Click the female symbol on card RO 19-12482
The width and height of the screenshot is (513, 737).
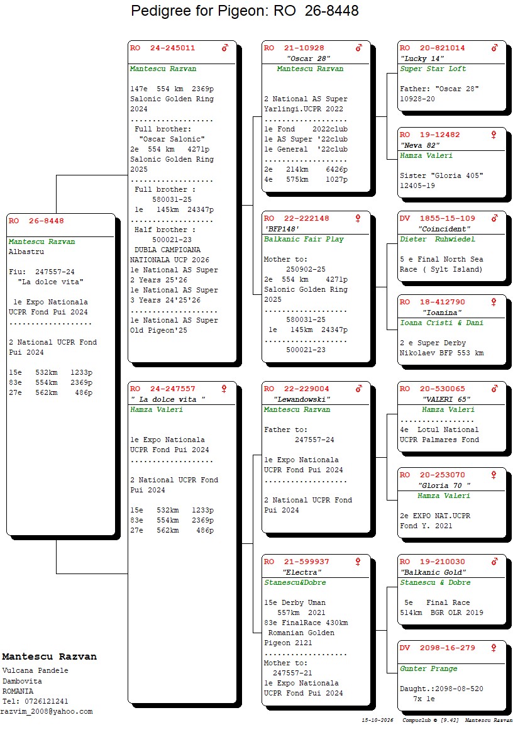tap(494, 135)
